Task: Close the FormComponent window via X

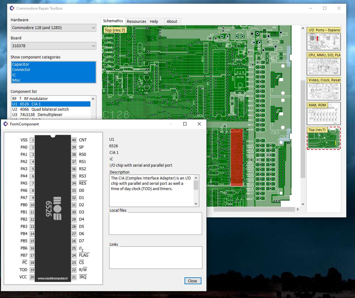Action: pos(199,124)
